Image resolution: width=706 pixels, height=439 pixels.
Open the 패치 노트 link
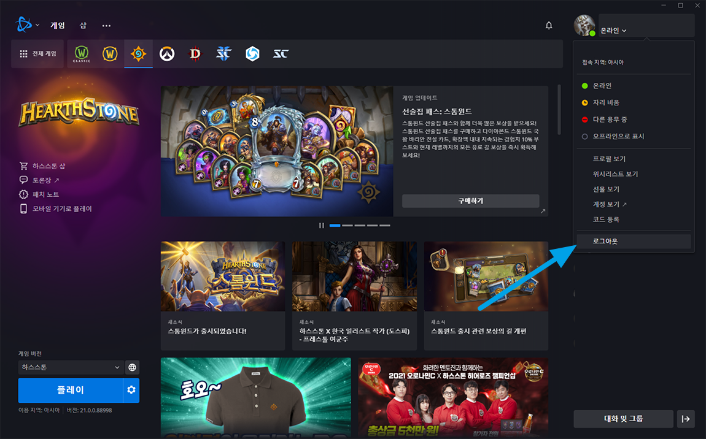click(39, 194)
